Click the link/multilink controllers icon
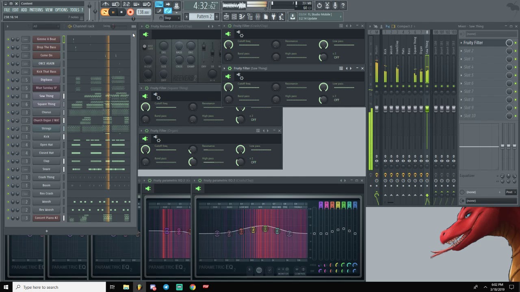 (x=167, y=11)
